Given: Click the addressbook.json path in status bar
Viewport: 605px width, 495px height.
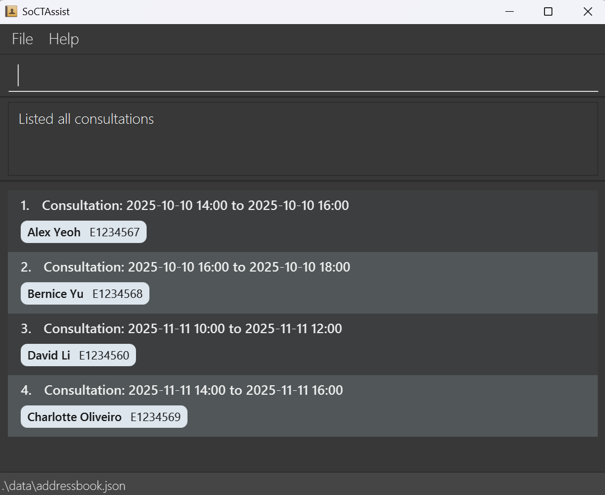Looking at the screenshot, I should [63, 485].
